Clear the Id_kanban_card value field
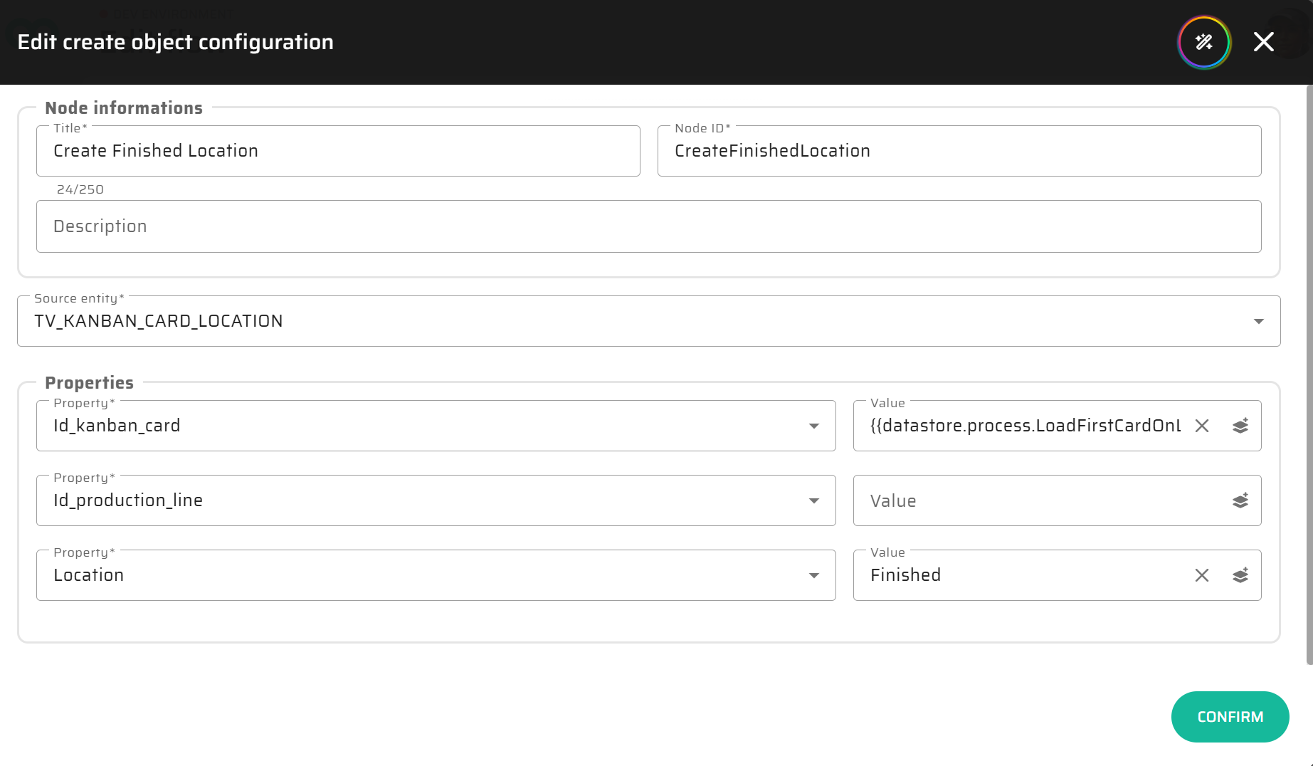This screenshot has width=1313, height=766. 1201,426
